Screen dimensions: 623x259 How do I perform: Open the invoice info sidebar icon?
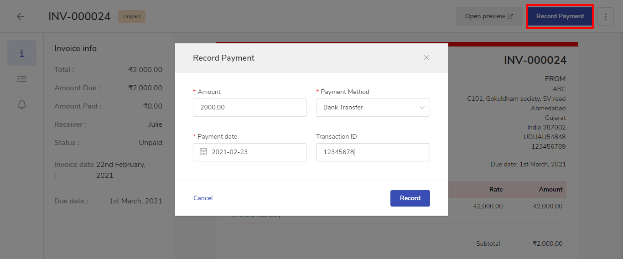point(22,53)
